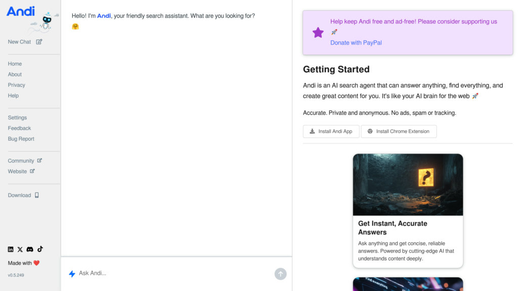Click the blue Andi link in greeting
The image size is (518, 291).
(104, 16)
